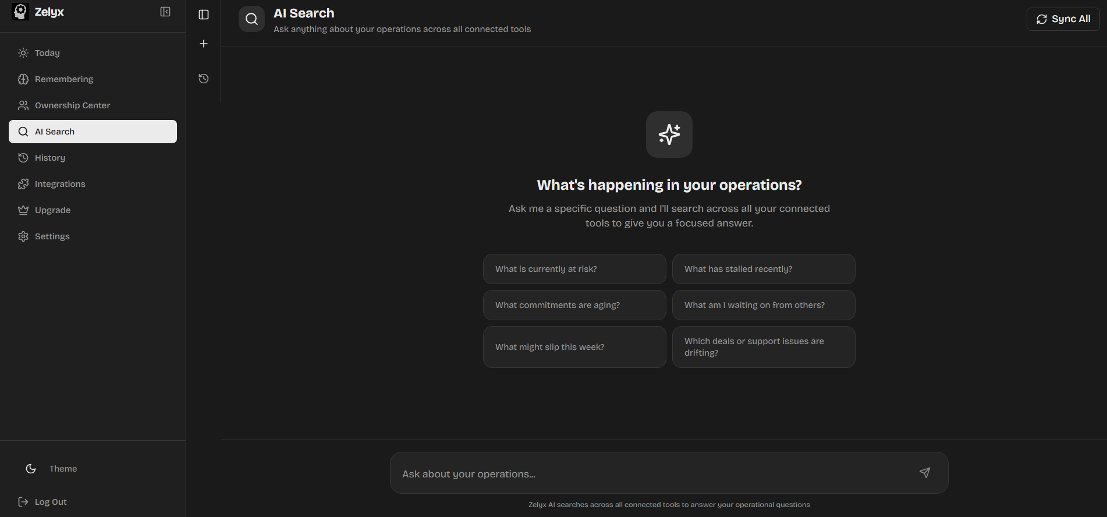
Task: Open the Upgrade page
Action: pos(93,210)
